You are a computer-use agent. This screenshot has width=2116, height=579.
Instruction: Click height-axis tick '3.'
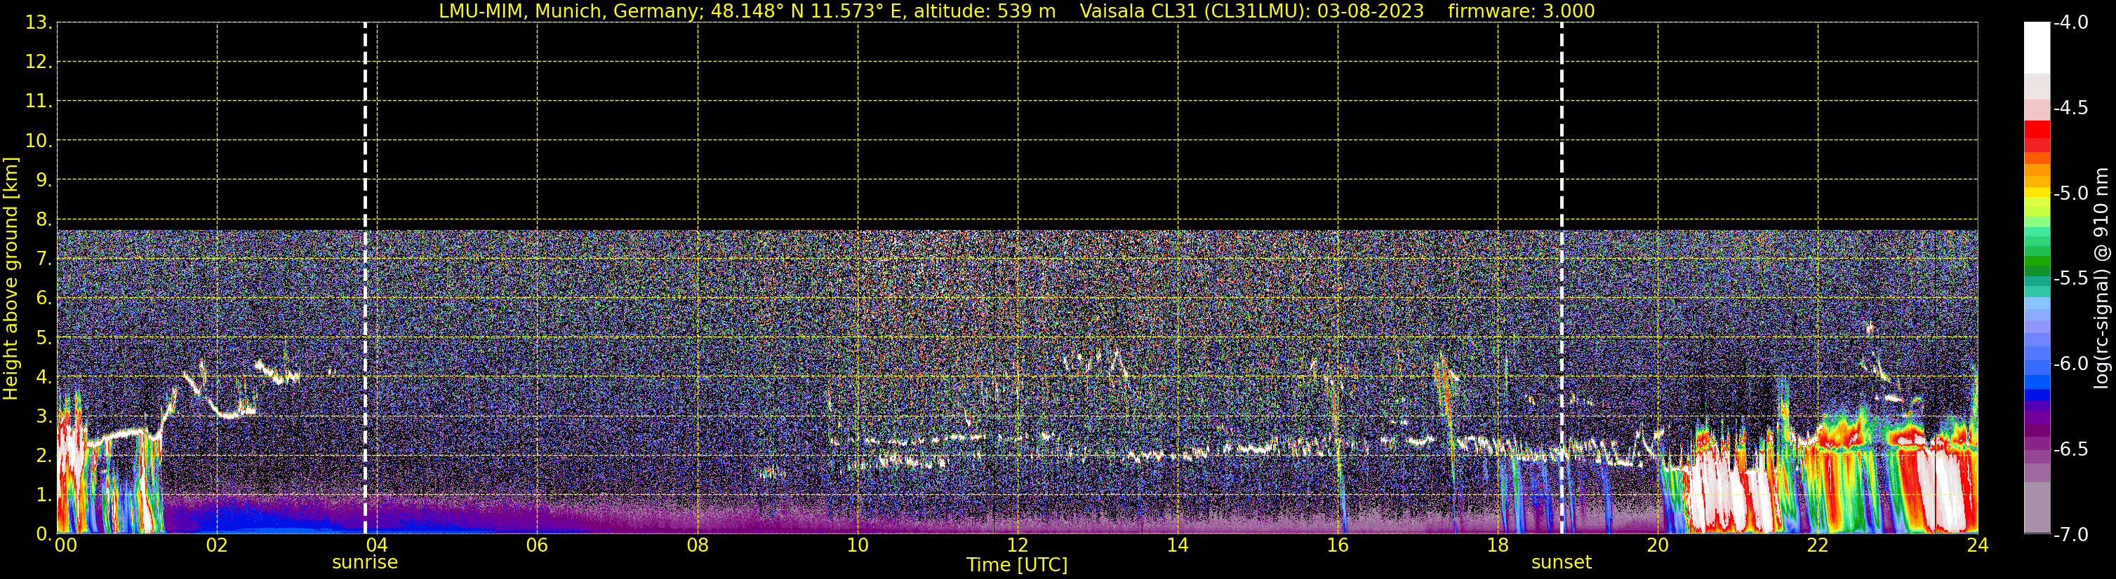click(44, 416)
